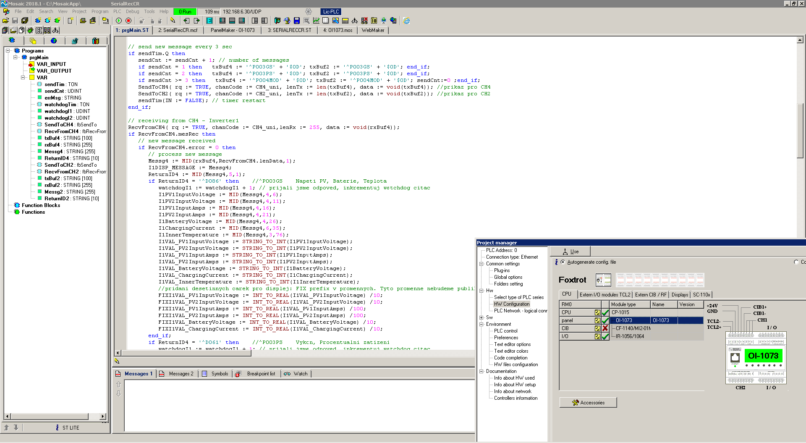Click the code editor horizontal scrollbar thumb

[x=186, y=353]
